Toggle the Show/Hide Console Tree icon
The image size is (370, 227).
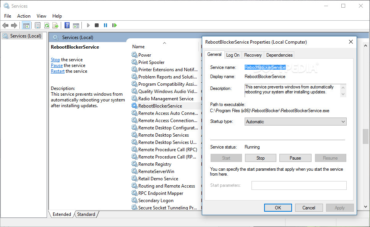tap(26, 25)
